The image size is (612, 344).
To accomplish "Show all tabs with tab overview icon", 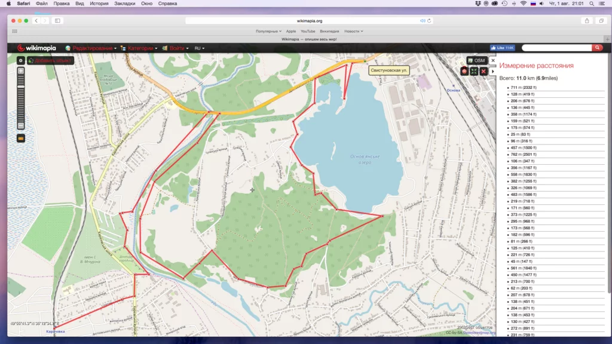I will tap(601, 21).
